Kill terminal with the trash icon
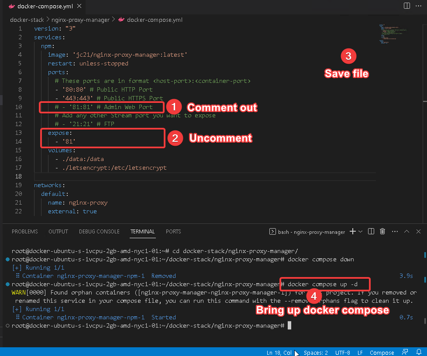 click(382, 231)
